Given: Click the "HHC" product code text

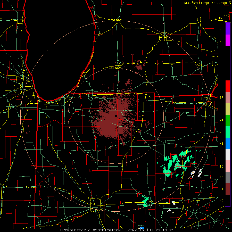Looking at the screenshot, I should pos(226,15).
